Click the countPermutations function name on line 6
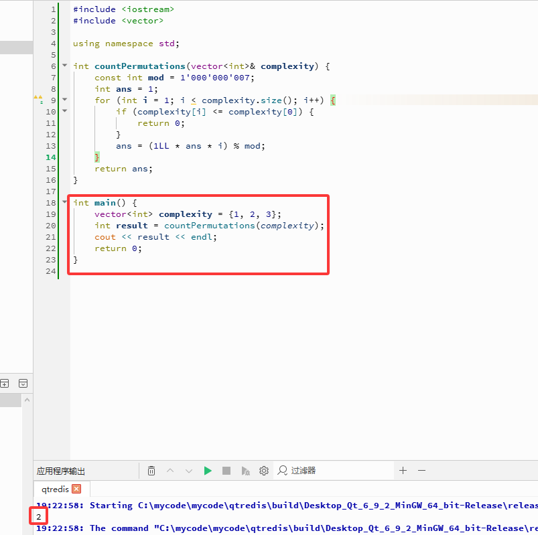Screen dimensions: 538x535 (140, 66)
